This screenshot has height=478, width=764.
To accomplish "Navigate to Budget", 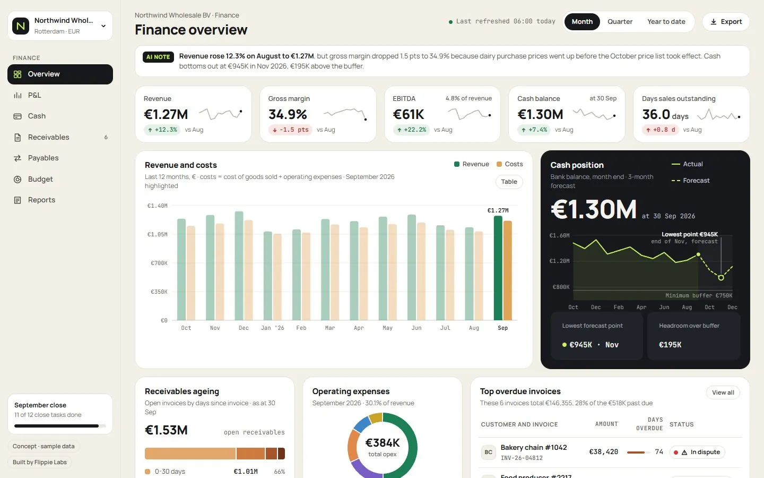I will (x=60, y=180).
